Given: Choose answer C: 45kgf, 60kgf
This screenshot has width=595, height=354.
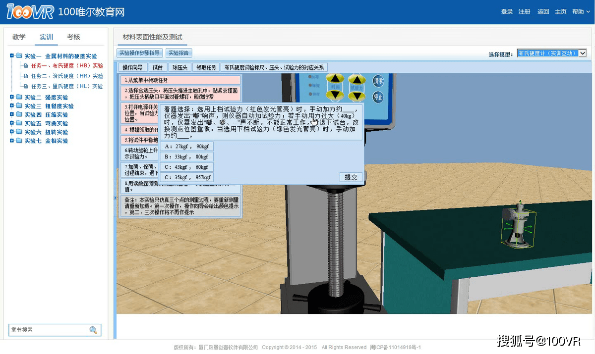Looking at the screenshot, I should coord(186,167).
